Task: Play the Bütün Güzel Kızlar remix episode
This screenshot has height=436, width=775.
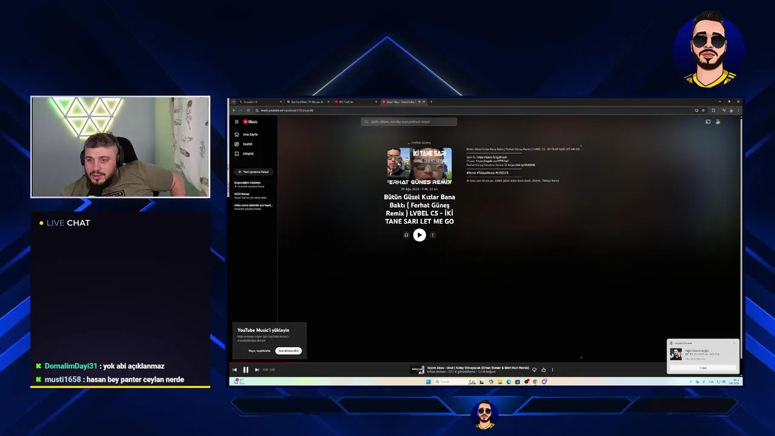Action: 420,235
